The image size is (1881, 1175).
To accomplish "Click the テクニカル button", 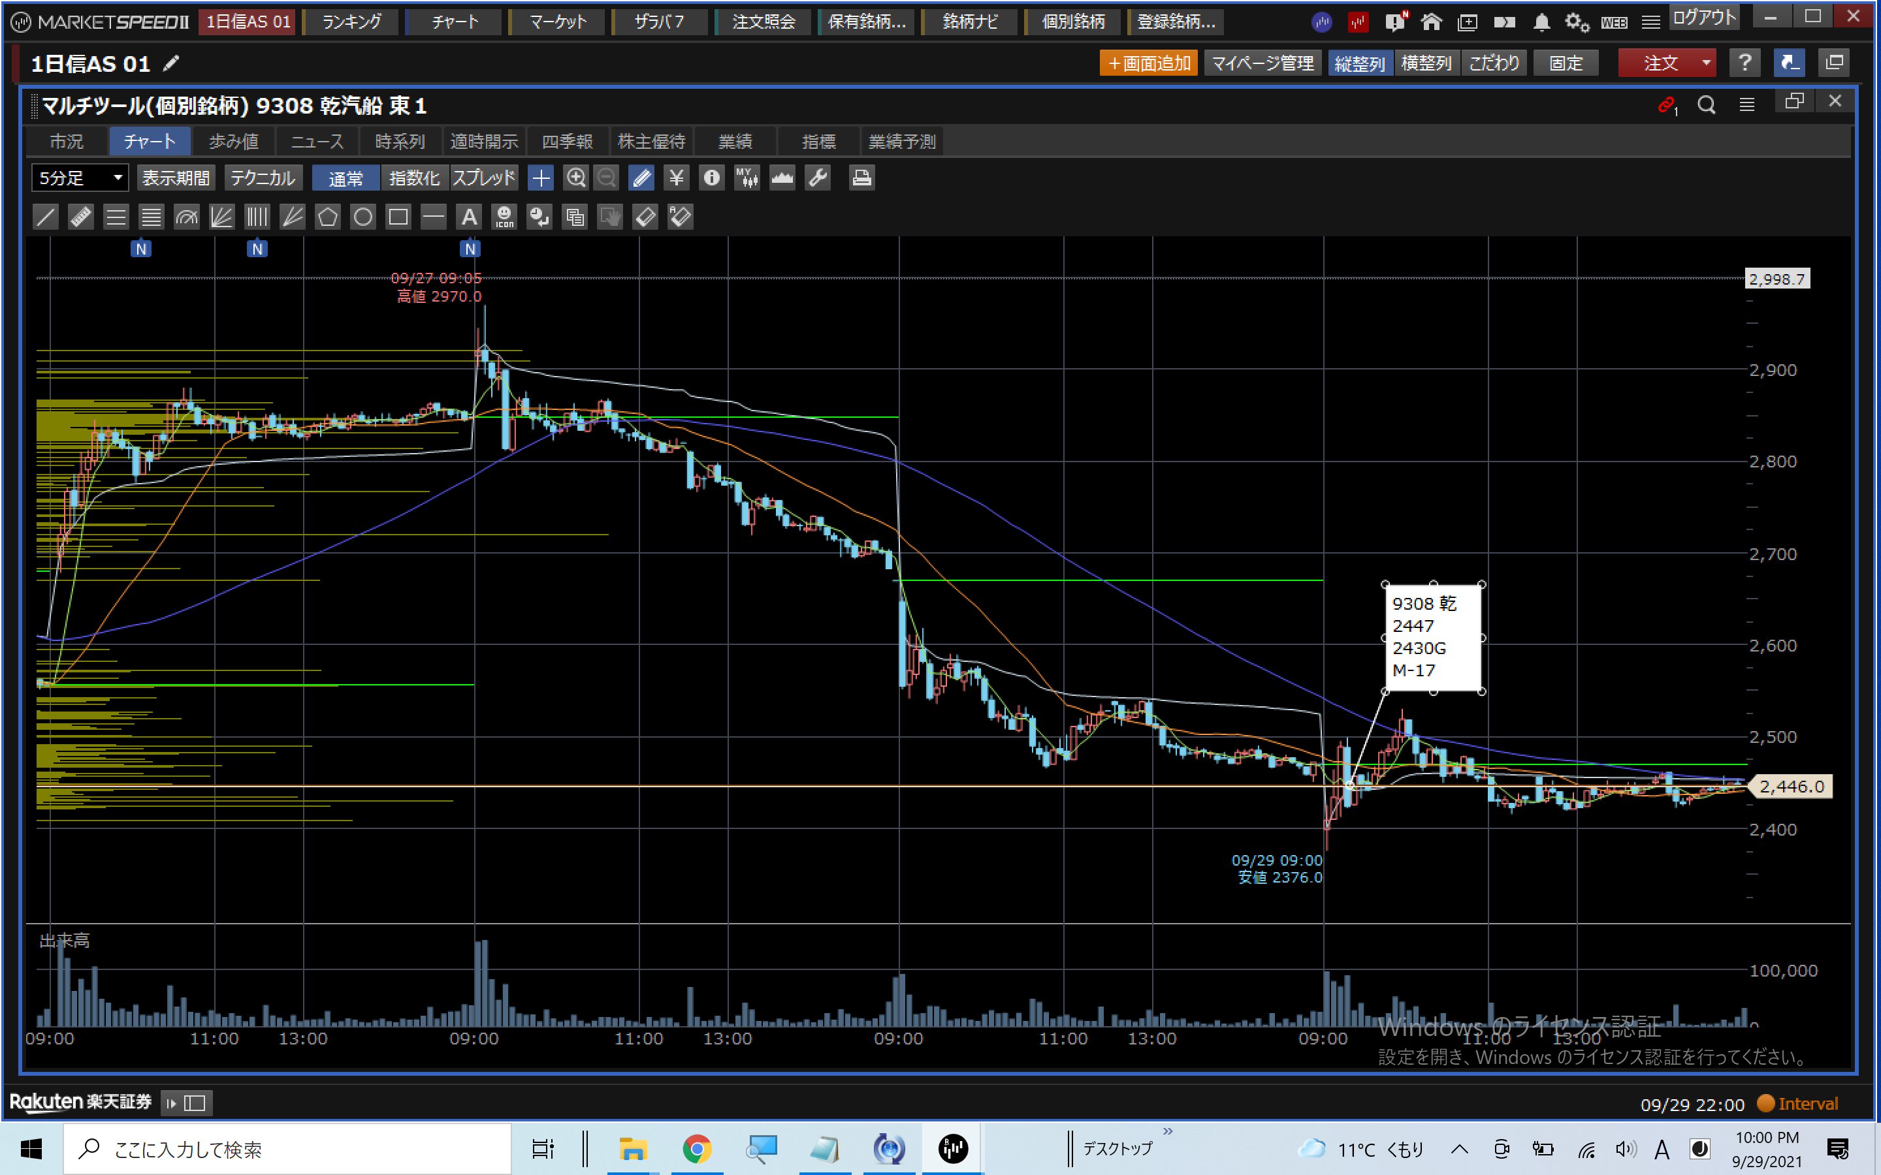I will 263,178.
